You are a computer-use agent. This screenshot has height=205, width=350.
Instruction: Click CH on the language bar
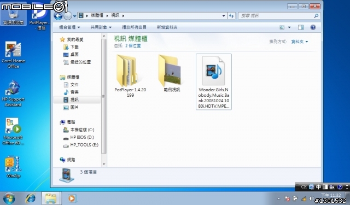point(304,187)
